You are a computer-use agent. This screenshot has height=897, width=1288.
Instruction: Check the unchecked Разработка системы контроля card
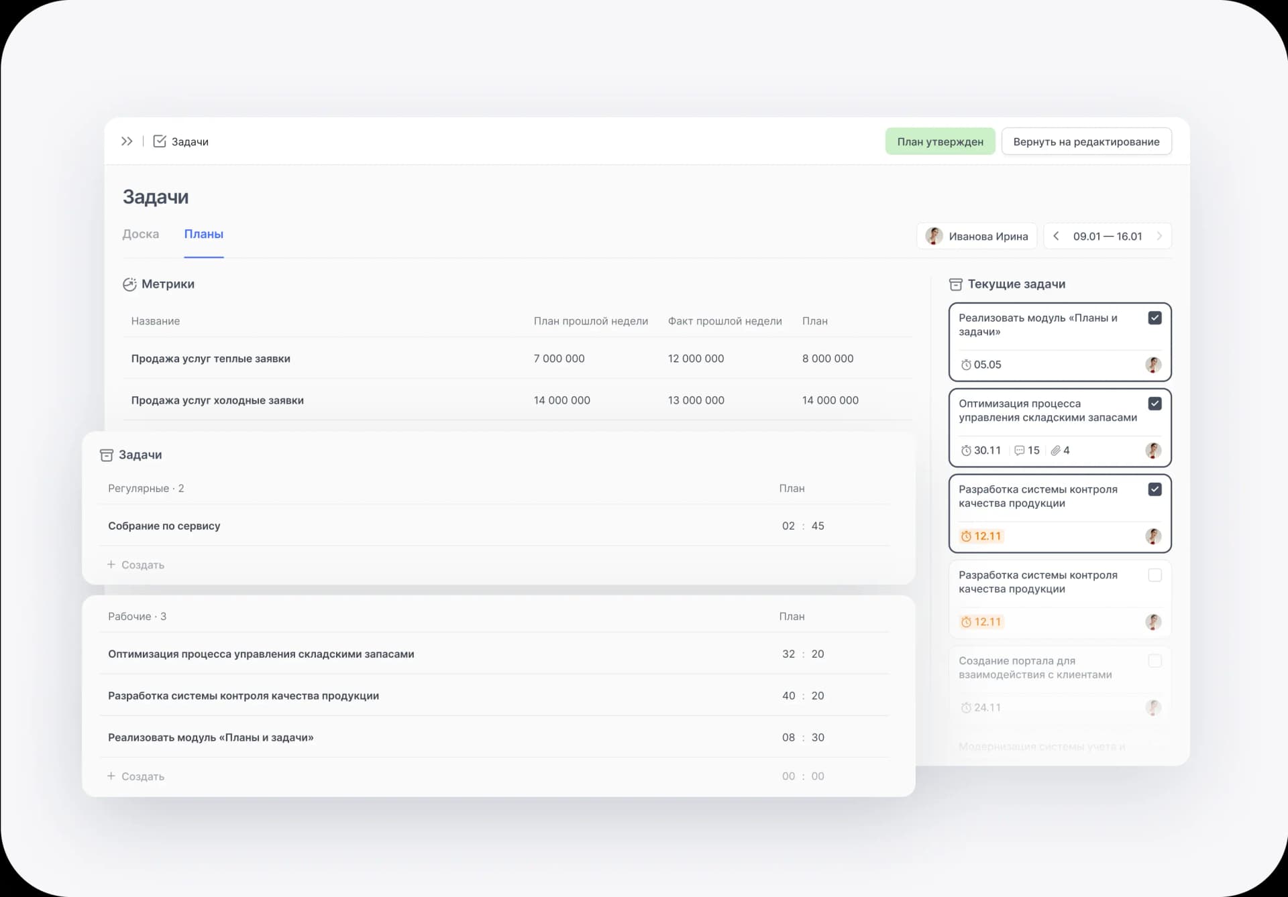coord(1155,575)
